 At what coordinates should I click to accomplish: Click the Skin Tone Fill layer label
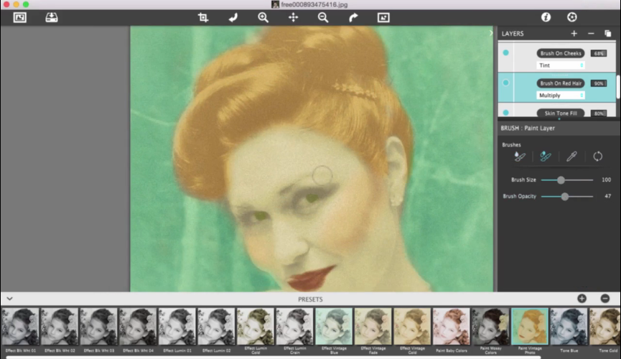point(561,113)
